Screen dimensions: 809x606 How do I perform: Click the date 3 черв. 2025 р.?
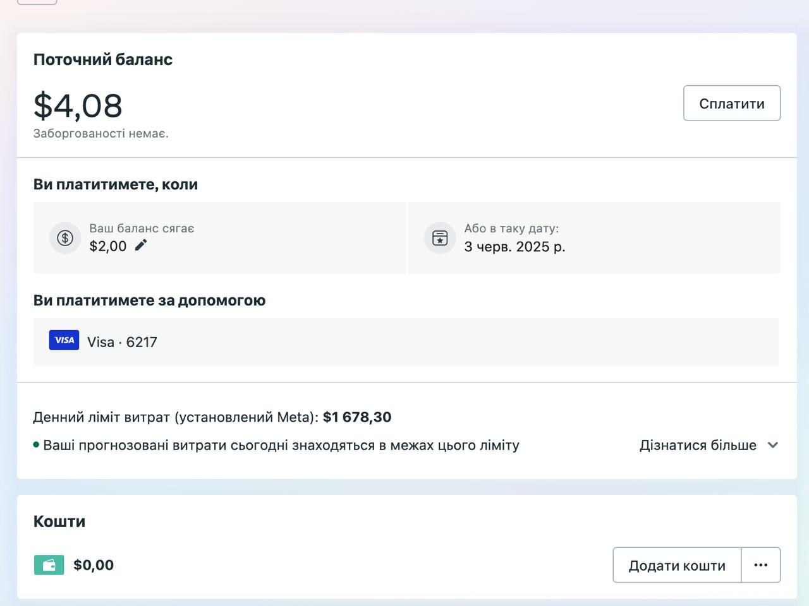[514, 247]
